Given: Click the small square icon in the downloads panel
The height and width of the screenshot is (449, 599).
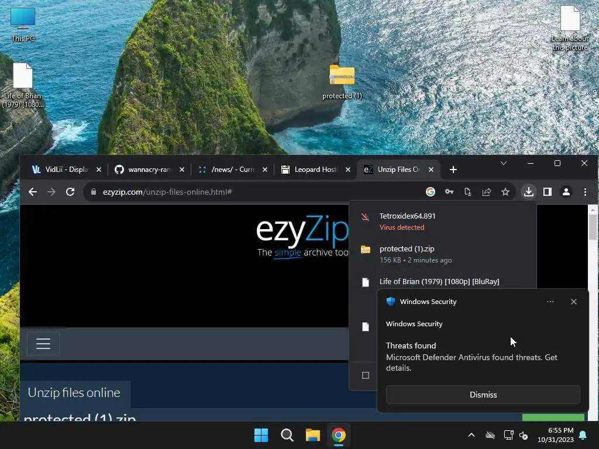Looking at the screenshot, I should pos(366,375).
